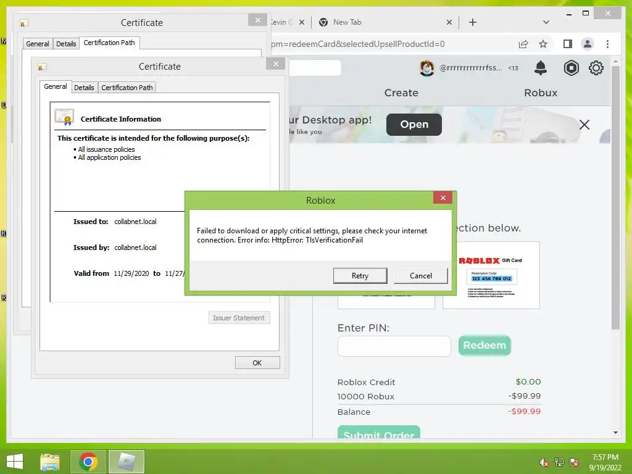Maximize the Chrome window
Viewport: 632px width, 474px height.
pos(586,14)
